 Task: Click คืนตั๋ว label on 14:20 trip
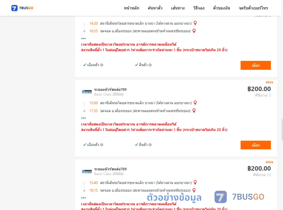point(143,65)
